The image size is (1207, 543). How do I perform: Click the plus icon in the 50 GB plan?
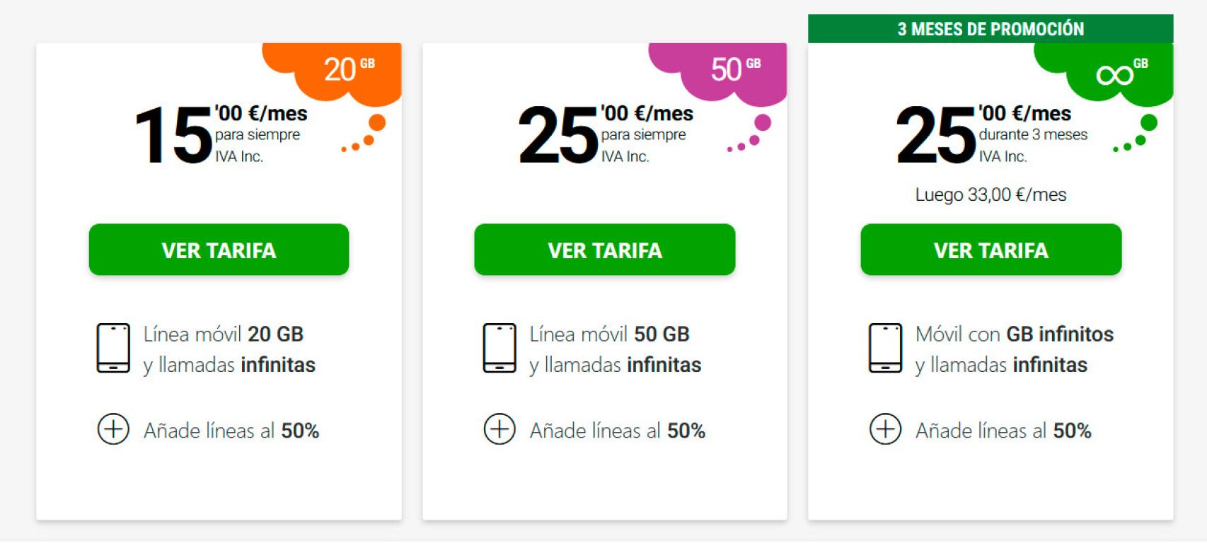tap(499, 429)
